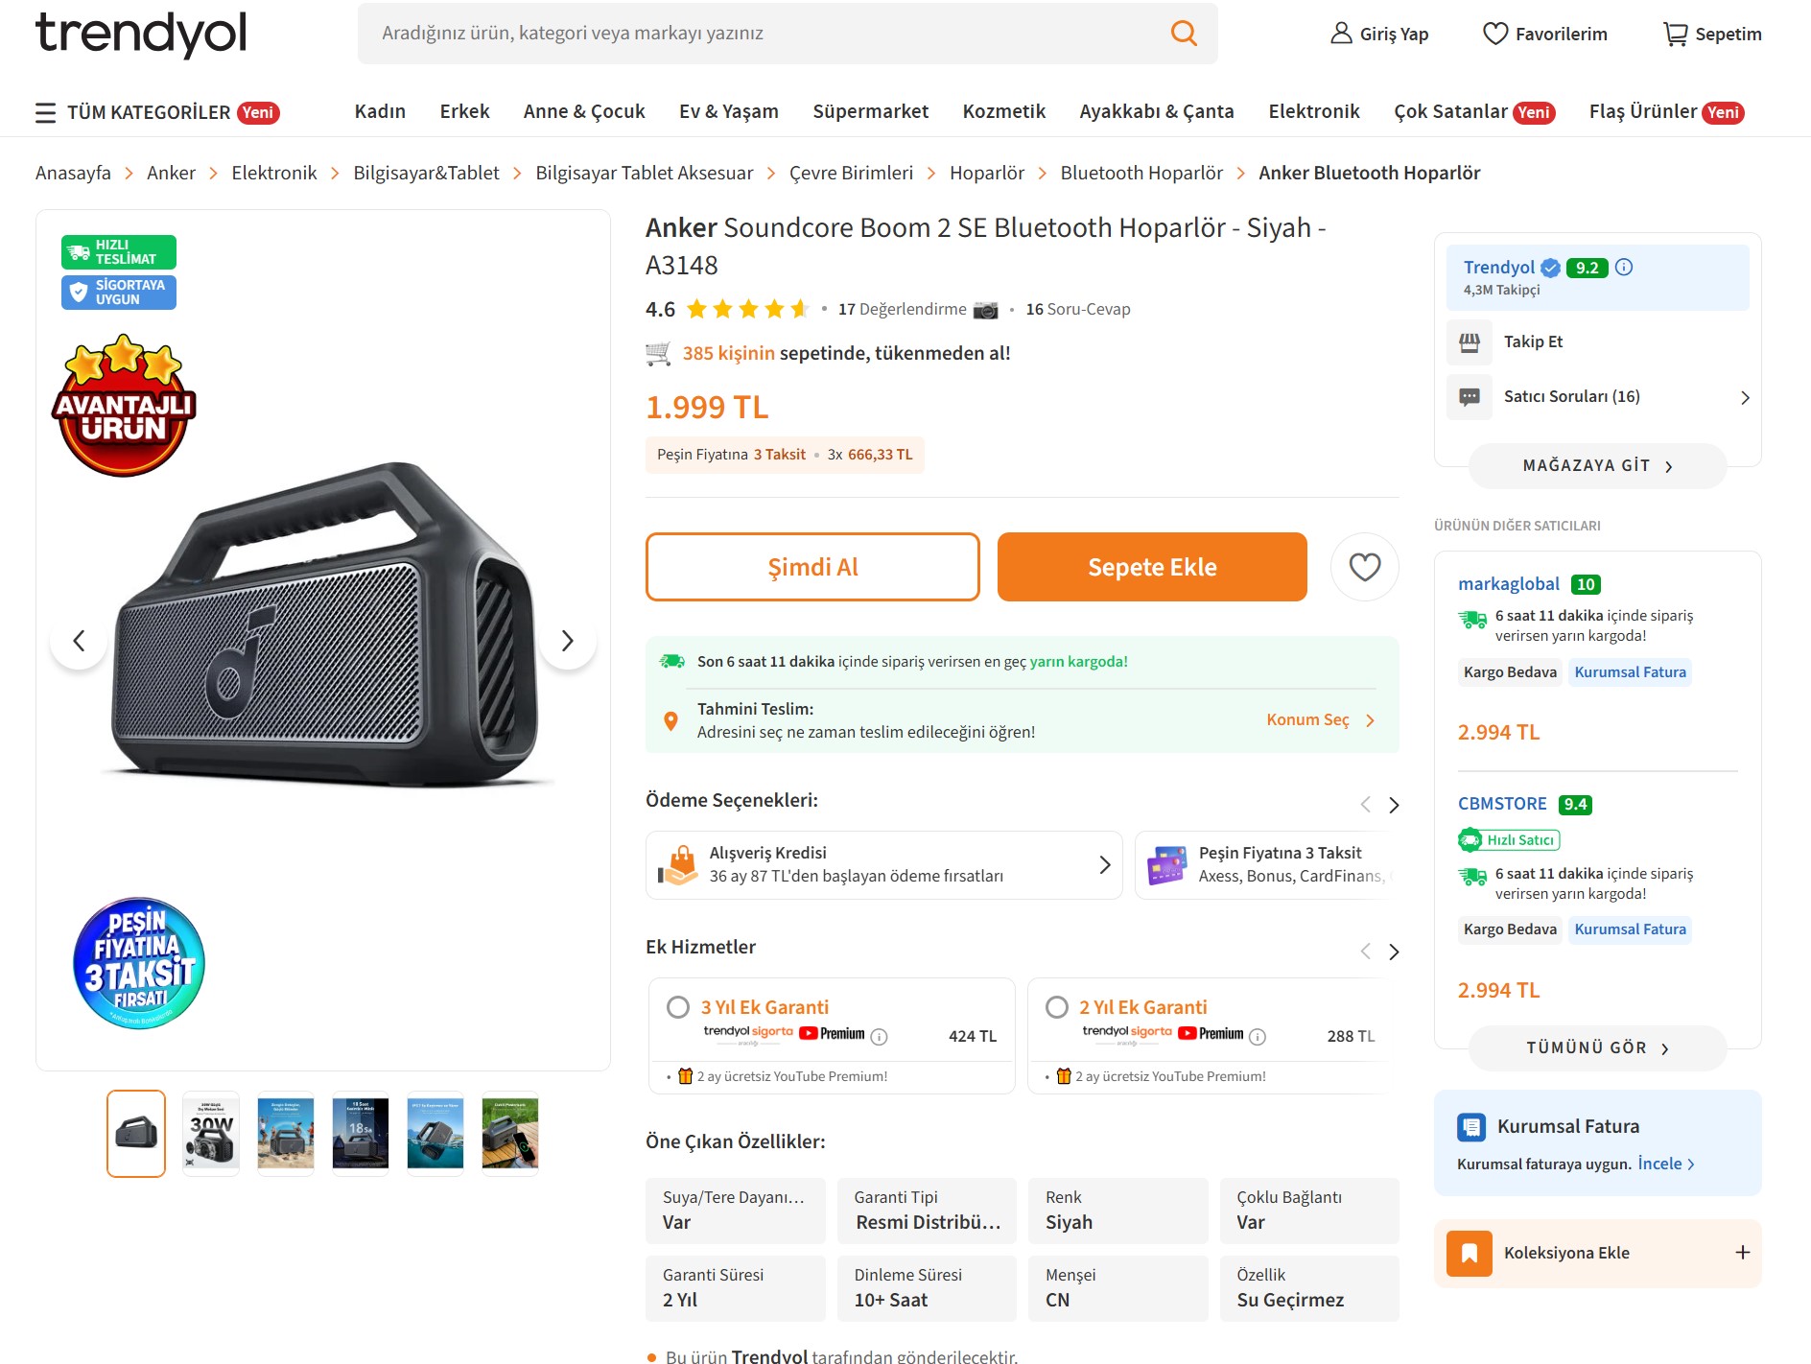
Task: Select the 3 Yıl Ek Garanti option
Action: coord(678,1007)
